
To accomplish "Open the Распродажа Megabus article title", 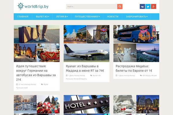I will coord(134,68).
